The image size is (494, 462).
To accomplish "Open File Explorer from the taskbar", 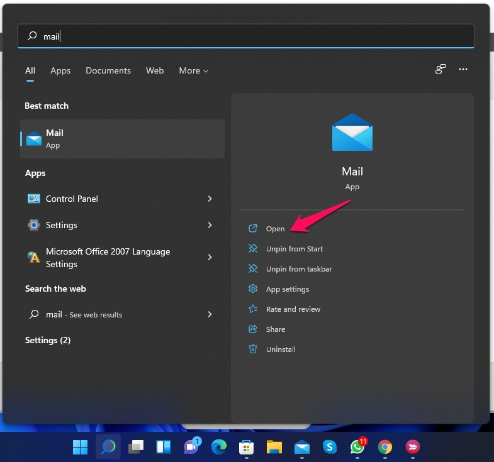I will 274,447.
